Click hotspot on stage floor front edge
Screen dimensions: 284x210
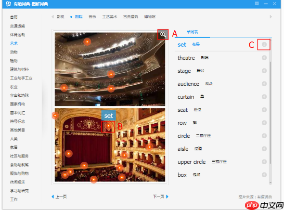(x=84, y=166)
